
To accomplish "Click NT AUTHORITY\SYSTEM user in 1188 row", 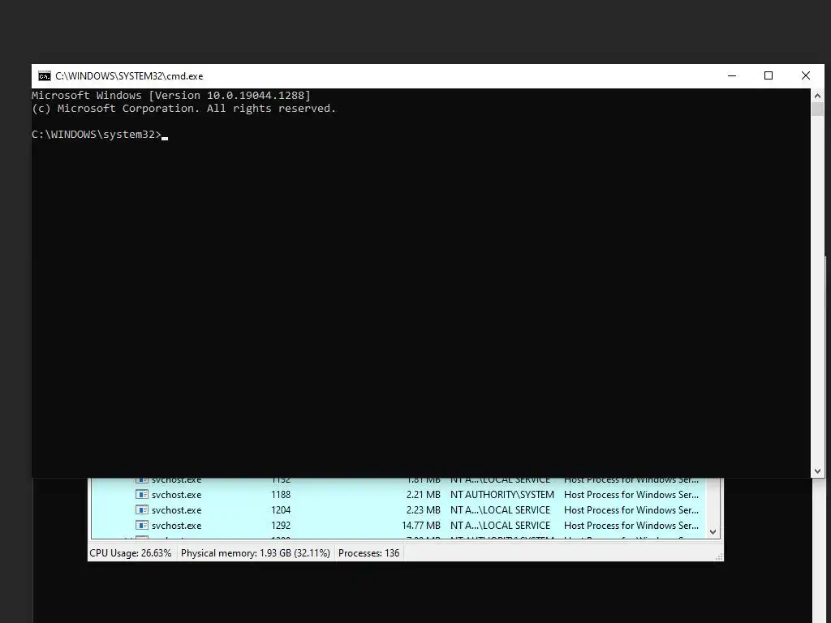I will tap(502, 495).
